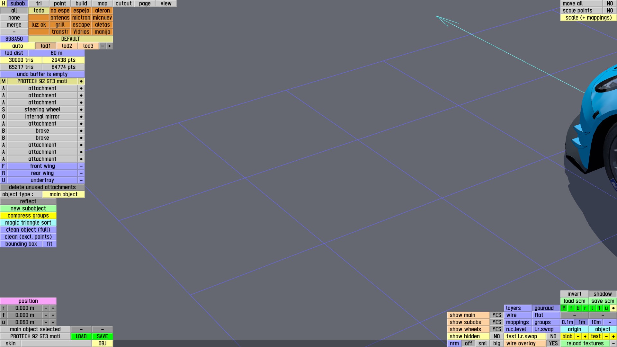
Task: Click the lod dist 60 m field
Action: point(57,53)
